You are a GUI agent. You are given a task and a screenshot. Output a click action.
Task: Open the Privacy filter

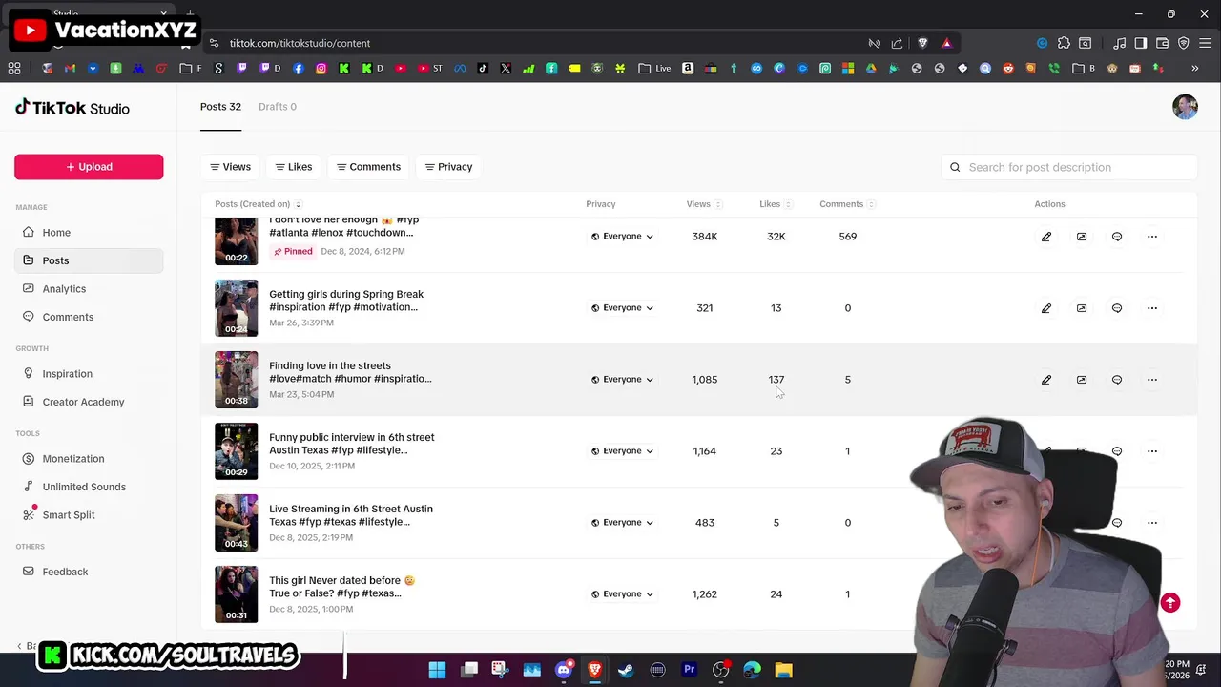(448, 167)
